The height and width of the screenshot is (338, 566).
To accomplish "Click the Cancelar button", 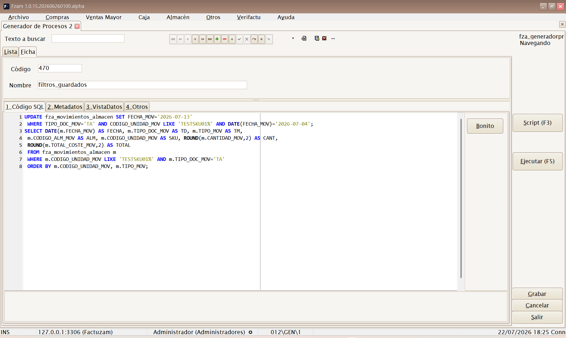I will point(537,305).
